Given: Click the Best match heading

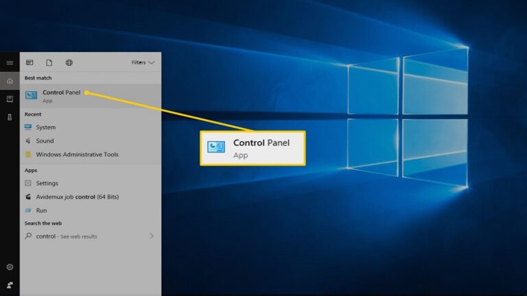Looking at the screenshot, I should (38, 78).
